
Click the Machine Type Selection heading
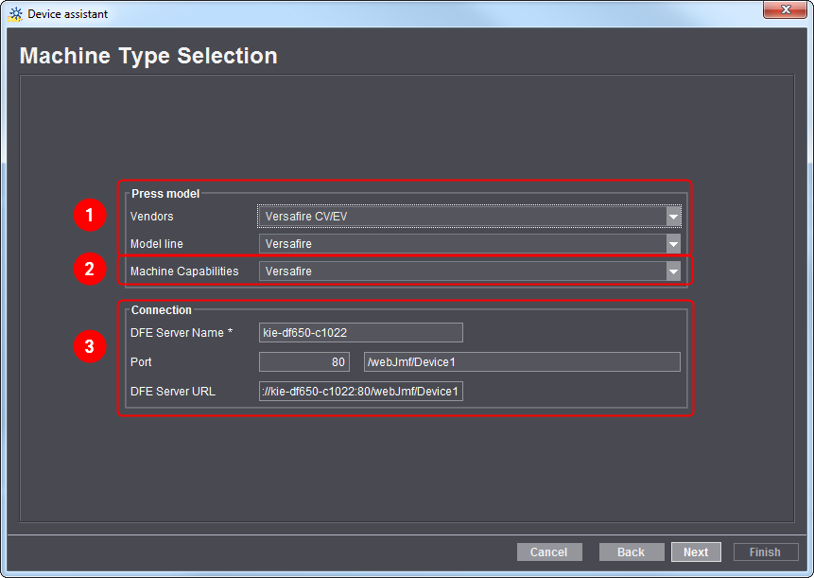click(x=148, y=56)
